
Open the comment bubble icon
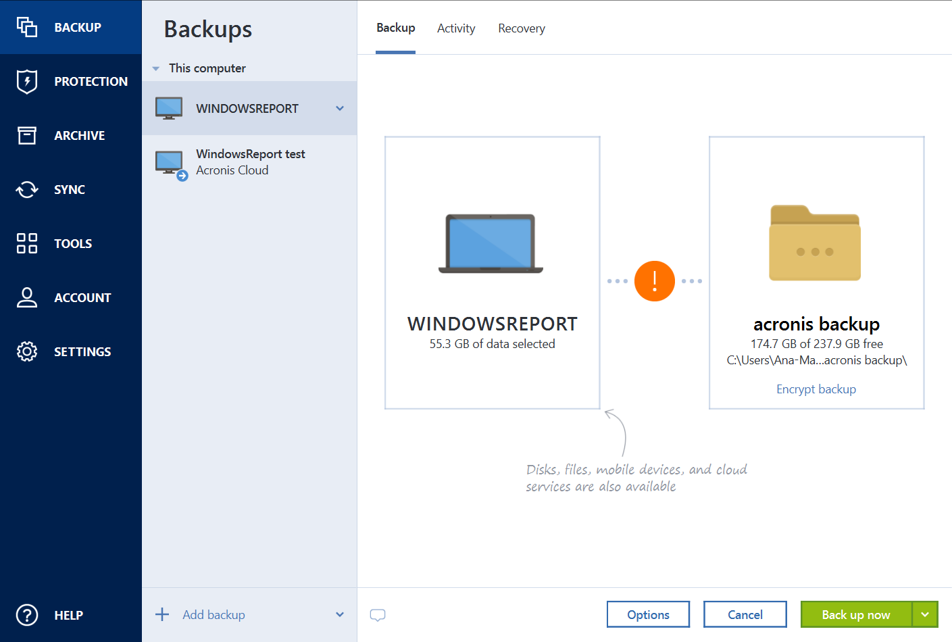378,615
